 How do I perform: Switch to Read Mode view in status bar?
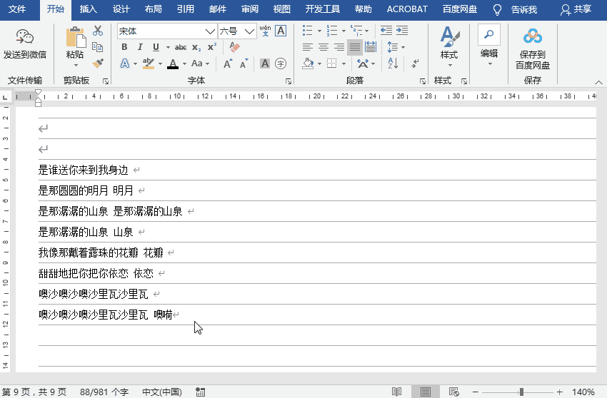(x=397, y=392)
